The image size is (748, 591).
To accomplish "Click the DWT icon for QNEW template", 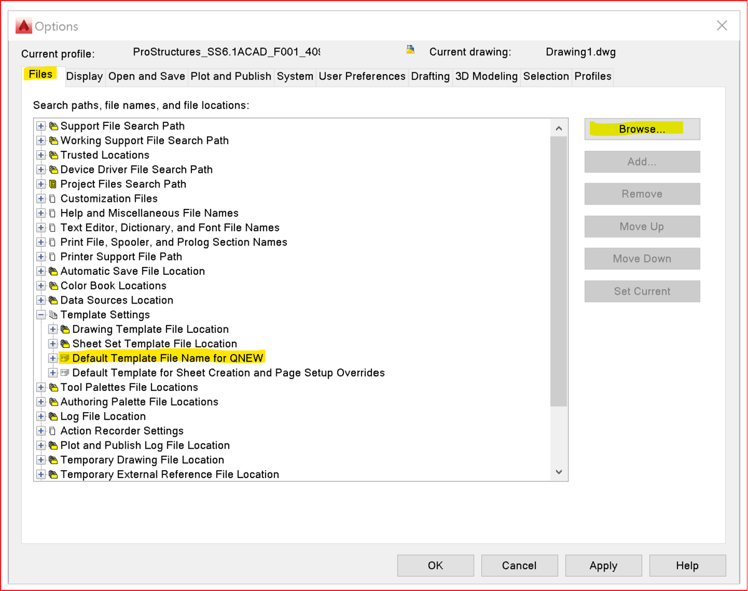I will tap(65, 358).
